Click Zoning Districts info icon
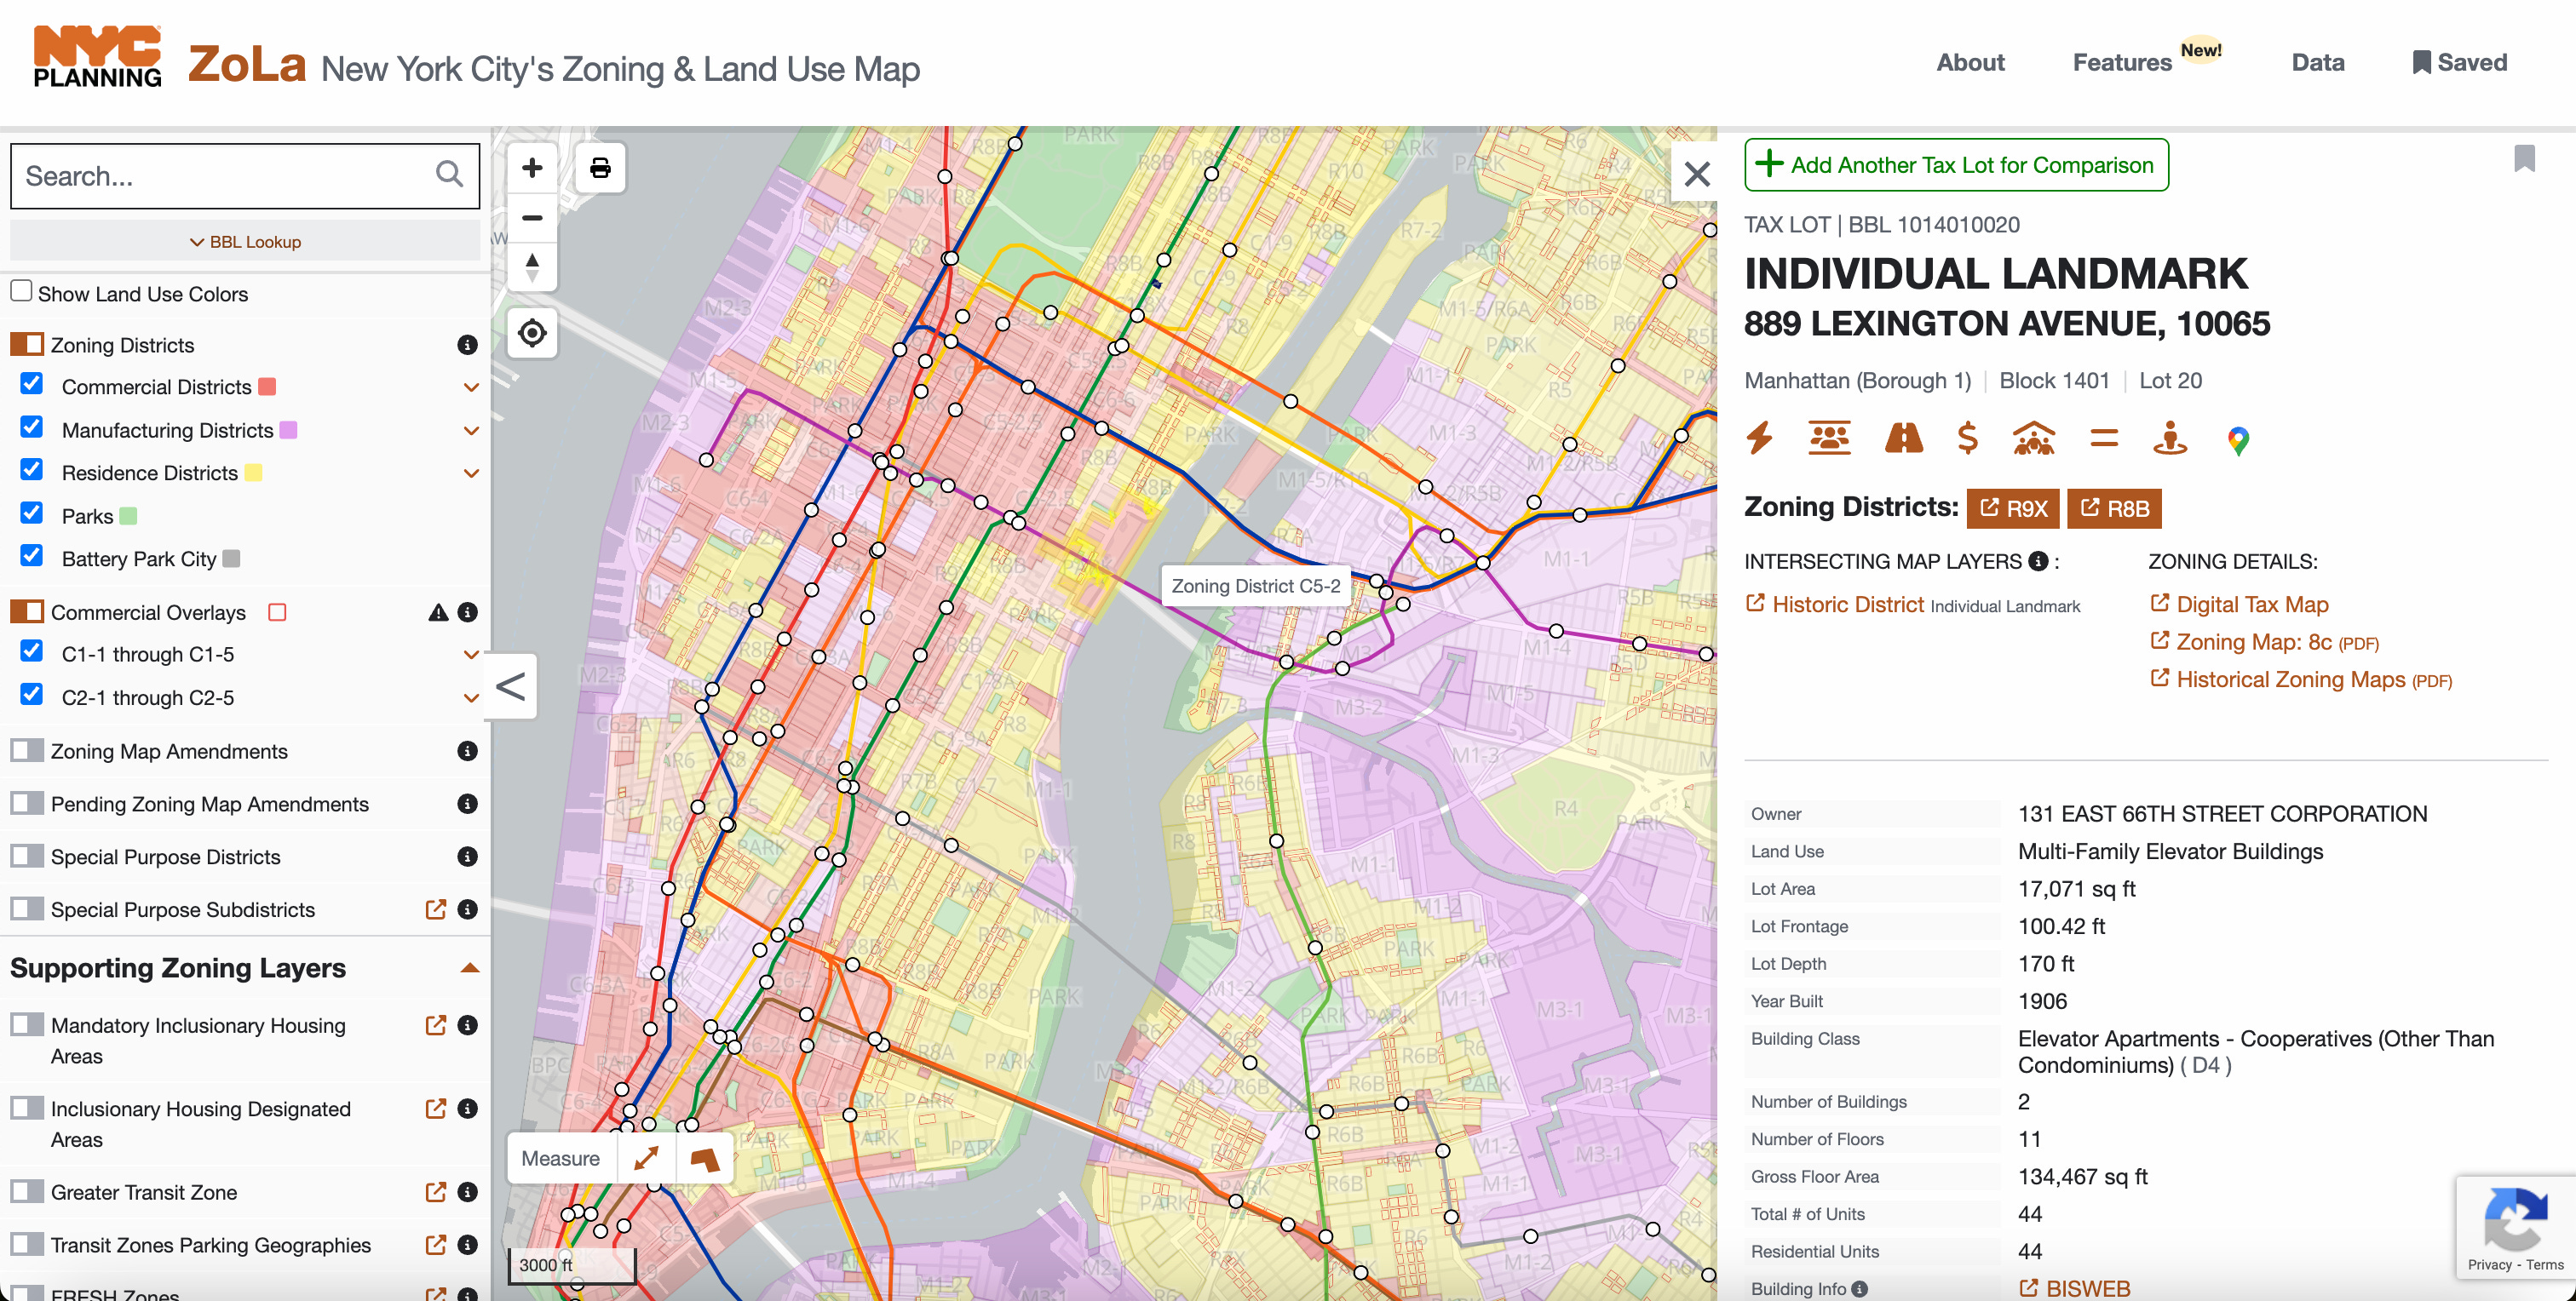Viewport: 2576px width, 1301px height. pyautogui.click(x=467, y=345)
